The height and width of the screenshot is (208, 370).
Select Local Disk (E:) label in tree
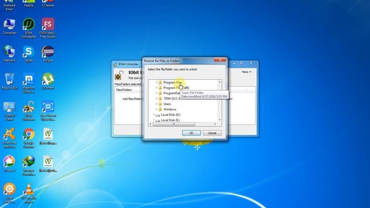coord(171,120)
